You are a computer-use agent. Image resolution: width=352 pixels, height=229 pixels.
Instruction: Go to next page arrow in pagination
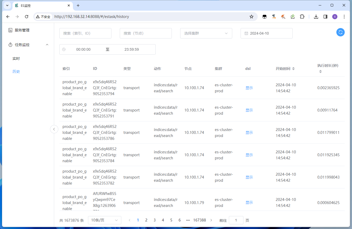(211, 220)
